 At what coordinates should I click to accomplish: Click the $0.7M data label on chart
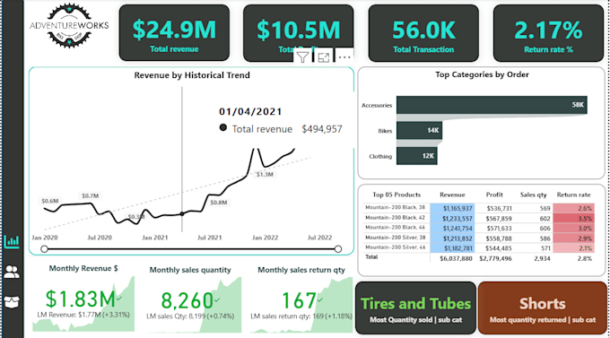coord(90,196)
